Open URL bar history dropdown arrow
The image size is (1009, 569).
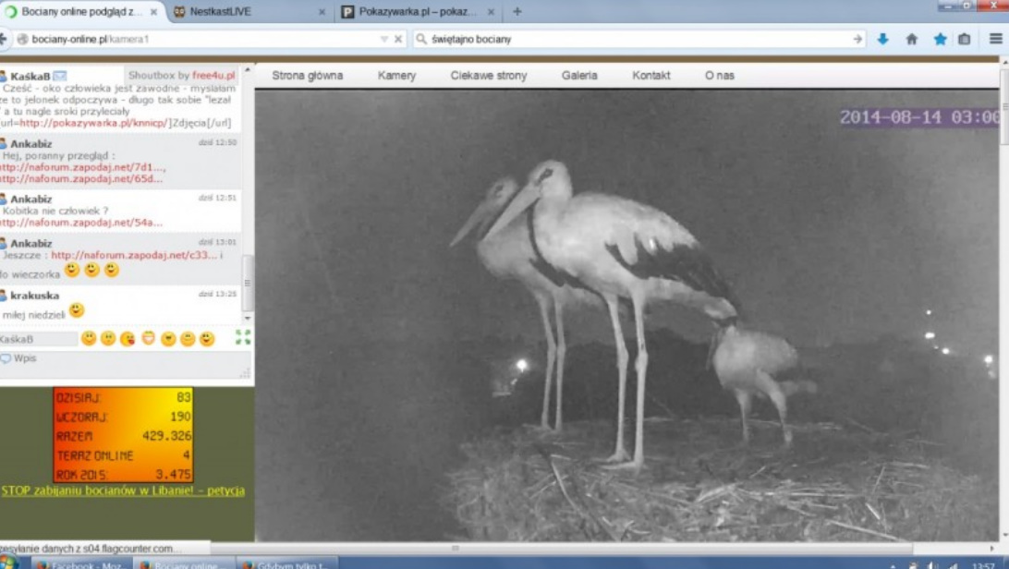pos(384,40)
